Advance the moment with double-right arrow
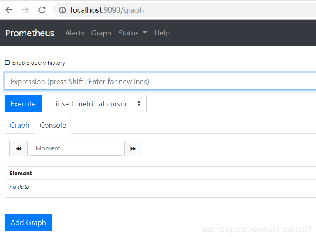The image size is (316, 237). [133, 148]
